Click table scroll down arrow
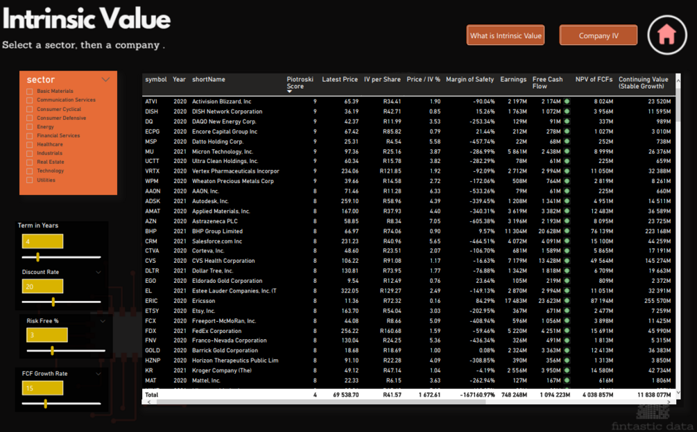The width and height of the screenshot is (697, 432). coord(678,392)
